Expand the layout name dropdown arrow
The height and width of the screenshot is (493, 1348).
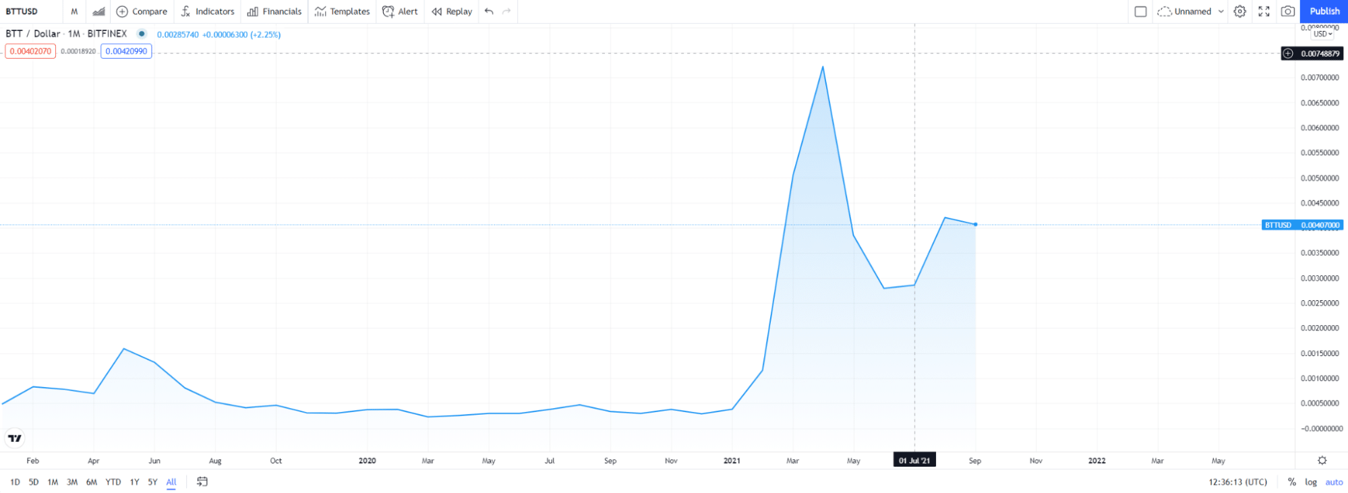pos(1221,11)
